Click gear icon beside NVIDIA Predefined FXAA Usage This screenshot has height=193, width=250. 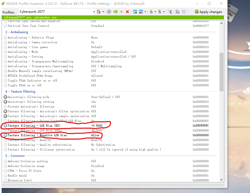pyautogui.click(x=5, y=76)
